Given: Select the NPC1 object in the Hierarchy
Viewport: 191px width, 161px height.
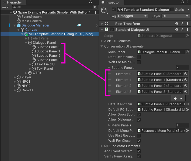Looking at the screenshot, I should click(26, 82).
